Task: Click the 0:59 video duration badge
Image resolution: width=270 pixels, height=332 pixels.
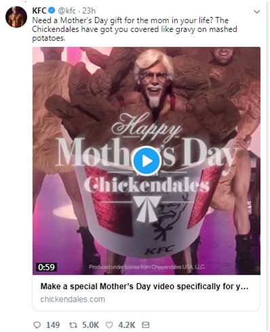Action: click(46, 267)
